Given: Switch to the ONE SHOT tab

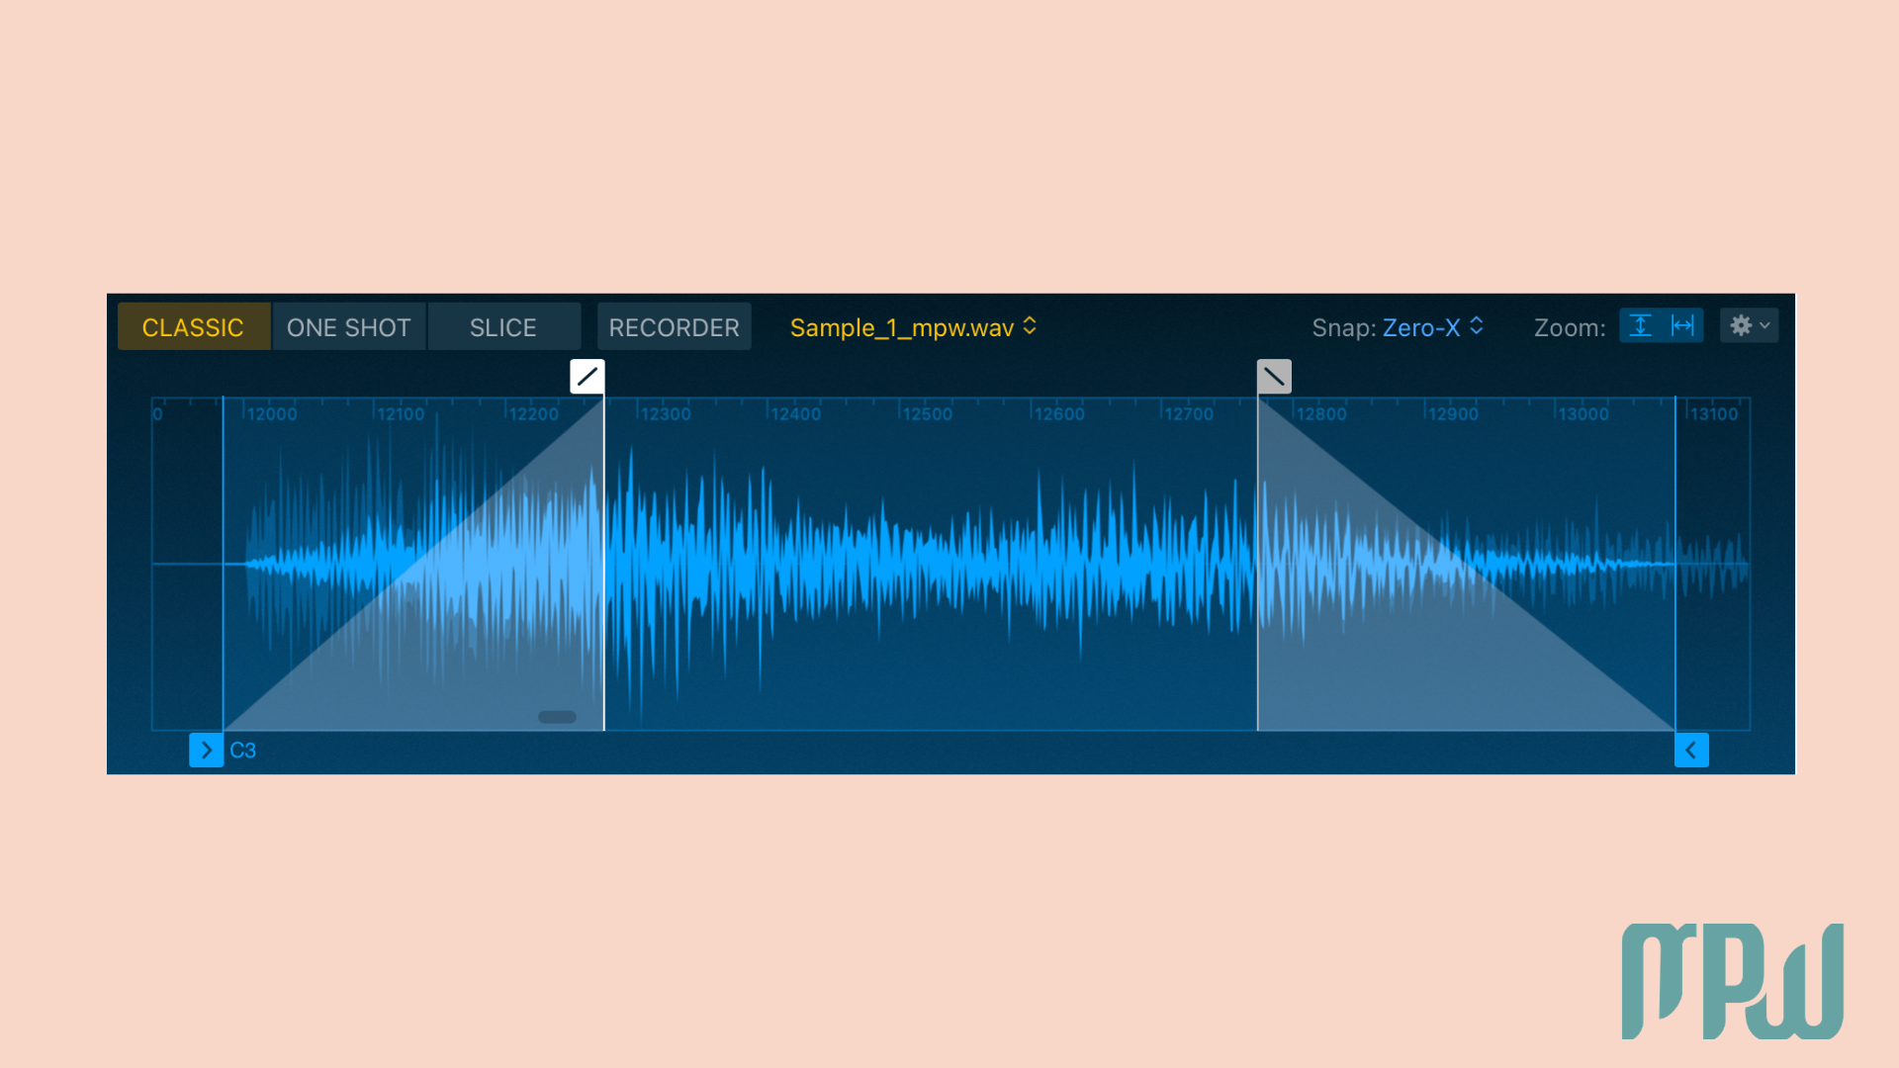Looking at the screenshot, I should [x=348, y=326].
